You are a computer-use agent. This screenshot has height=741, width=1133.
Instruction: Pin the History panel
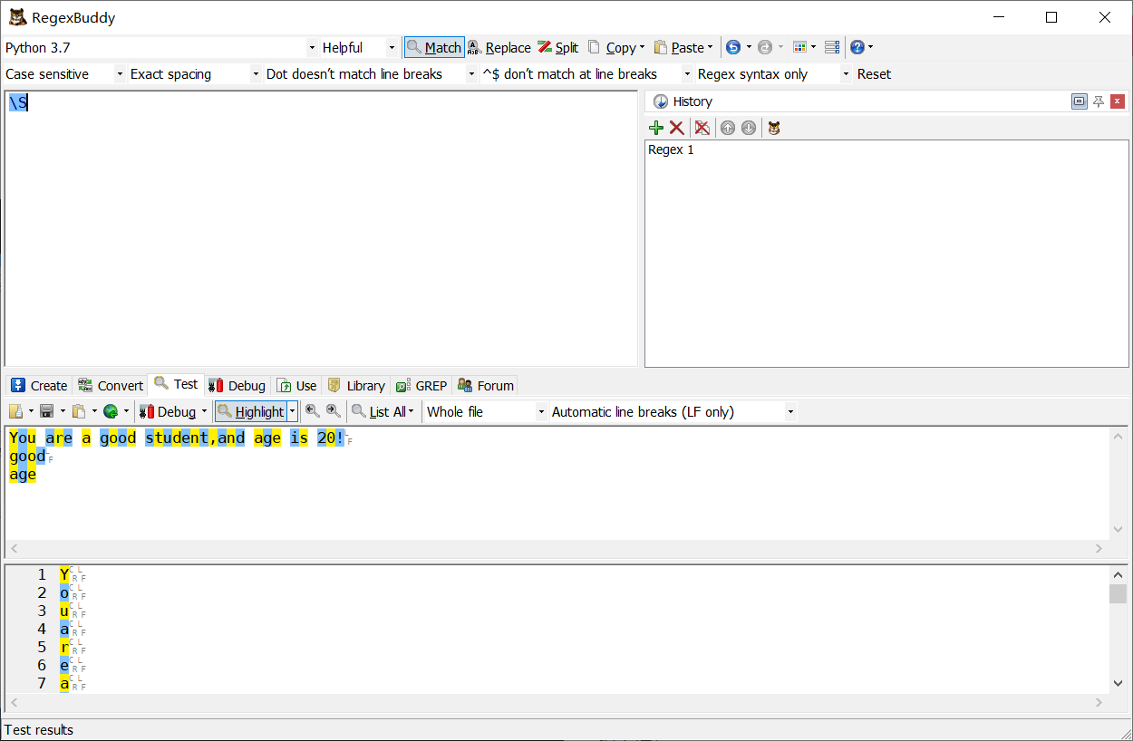(1099, 101)
